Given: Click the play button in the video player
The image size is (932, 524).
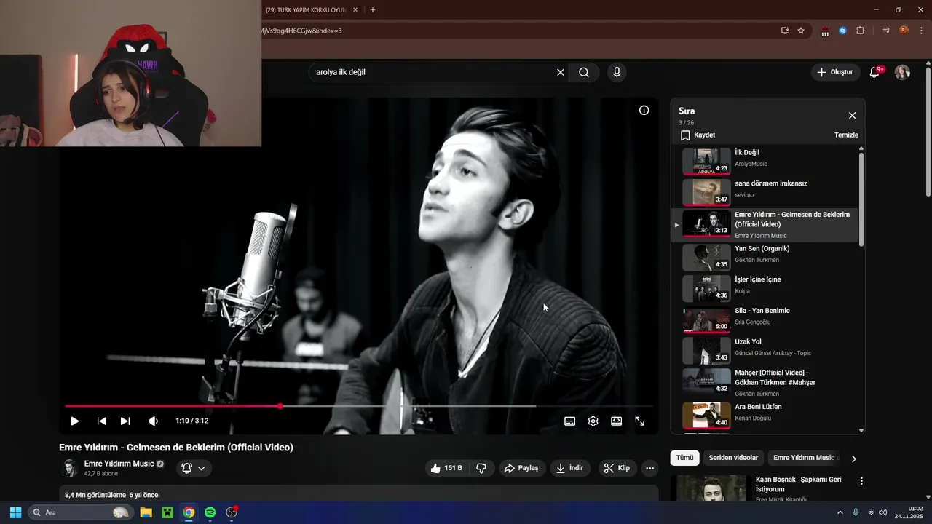Looking at the screenshot, I should (x=74, y=421).
